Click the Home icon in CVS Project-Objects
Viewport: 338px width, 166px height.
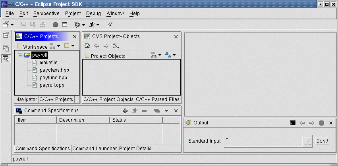87,46
